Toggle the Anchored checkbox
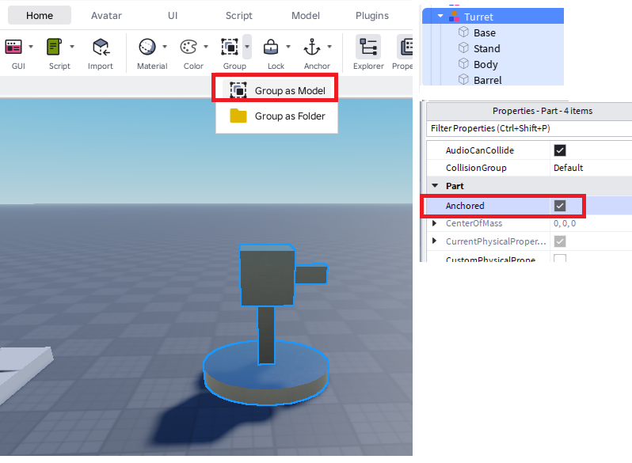This screenshot has height=463, width=632. 560,206
